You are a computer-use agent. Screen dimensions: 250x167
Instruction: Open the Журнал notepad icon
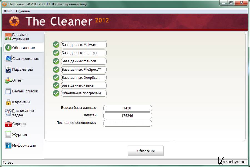[8, 134]
